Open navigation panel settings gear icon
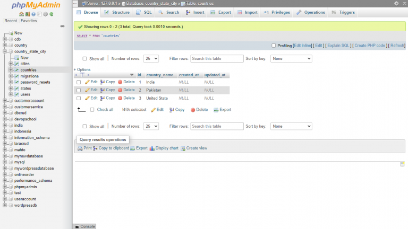The height and width of the screenshot is (229, 408). click(46, 14)
